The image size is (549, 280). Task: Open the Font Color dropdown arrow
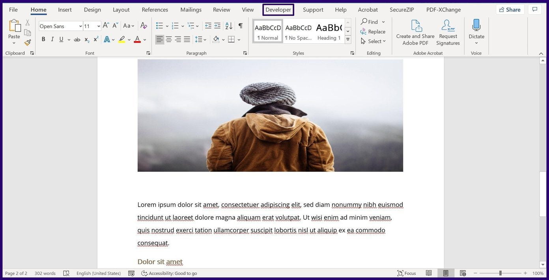coord(144,39)
